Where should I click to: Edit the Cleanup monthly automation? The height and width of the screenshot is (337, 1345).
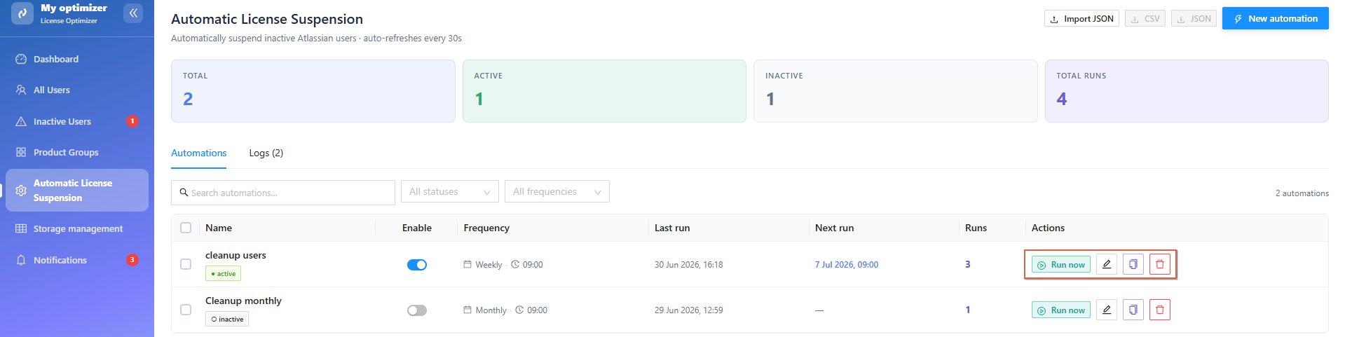coord(1107,310)
